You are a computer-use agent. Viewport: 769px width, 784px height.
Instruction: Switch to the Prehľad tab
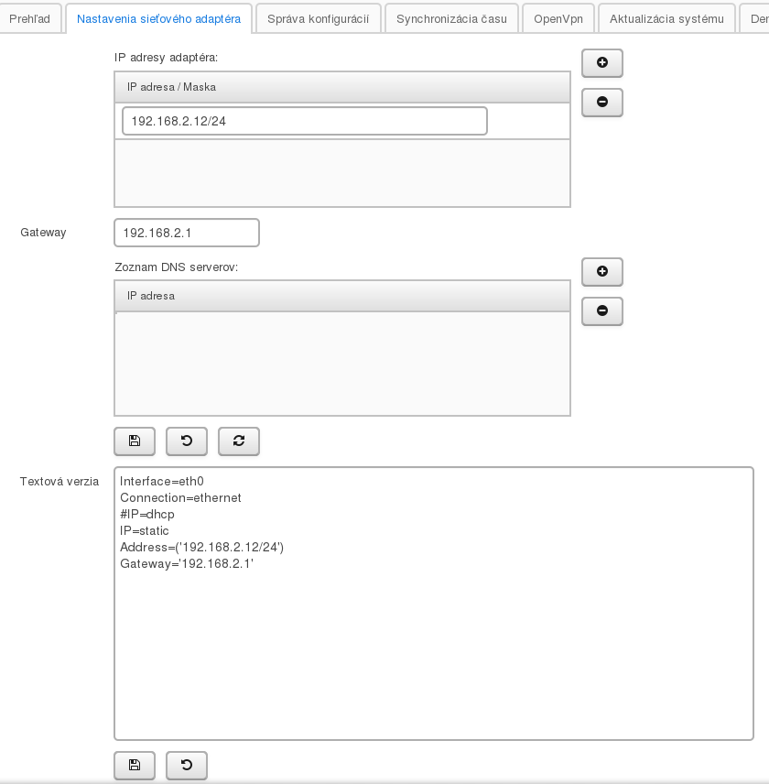pyautogui.click(x=30, y=18)
